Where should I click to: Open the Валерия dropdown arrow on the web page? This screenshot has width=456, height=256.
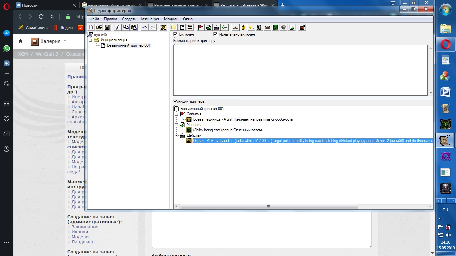pos(65,41)
